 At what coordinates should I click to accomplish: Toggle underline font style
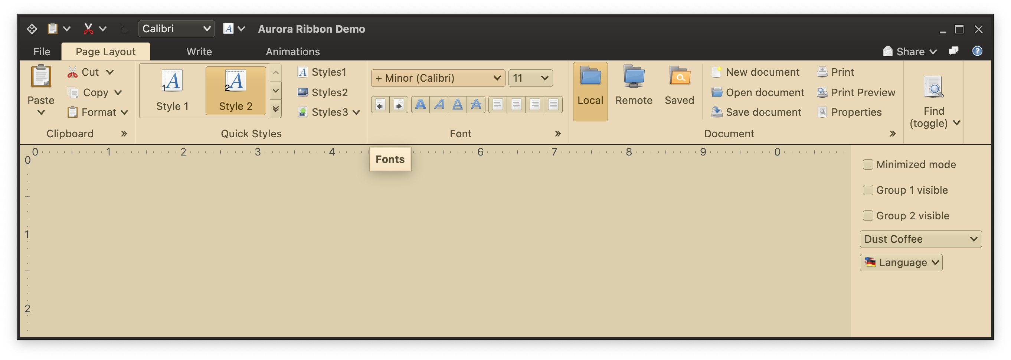[458, 104]
